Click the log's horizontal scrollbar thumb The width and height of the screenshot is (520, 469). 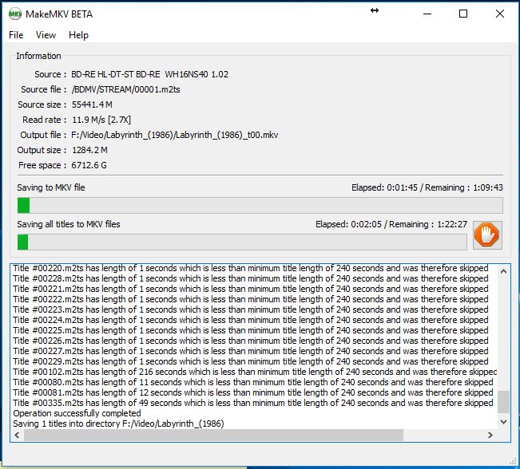pos(213,435)
